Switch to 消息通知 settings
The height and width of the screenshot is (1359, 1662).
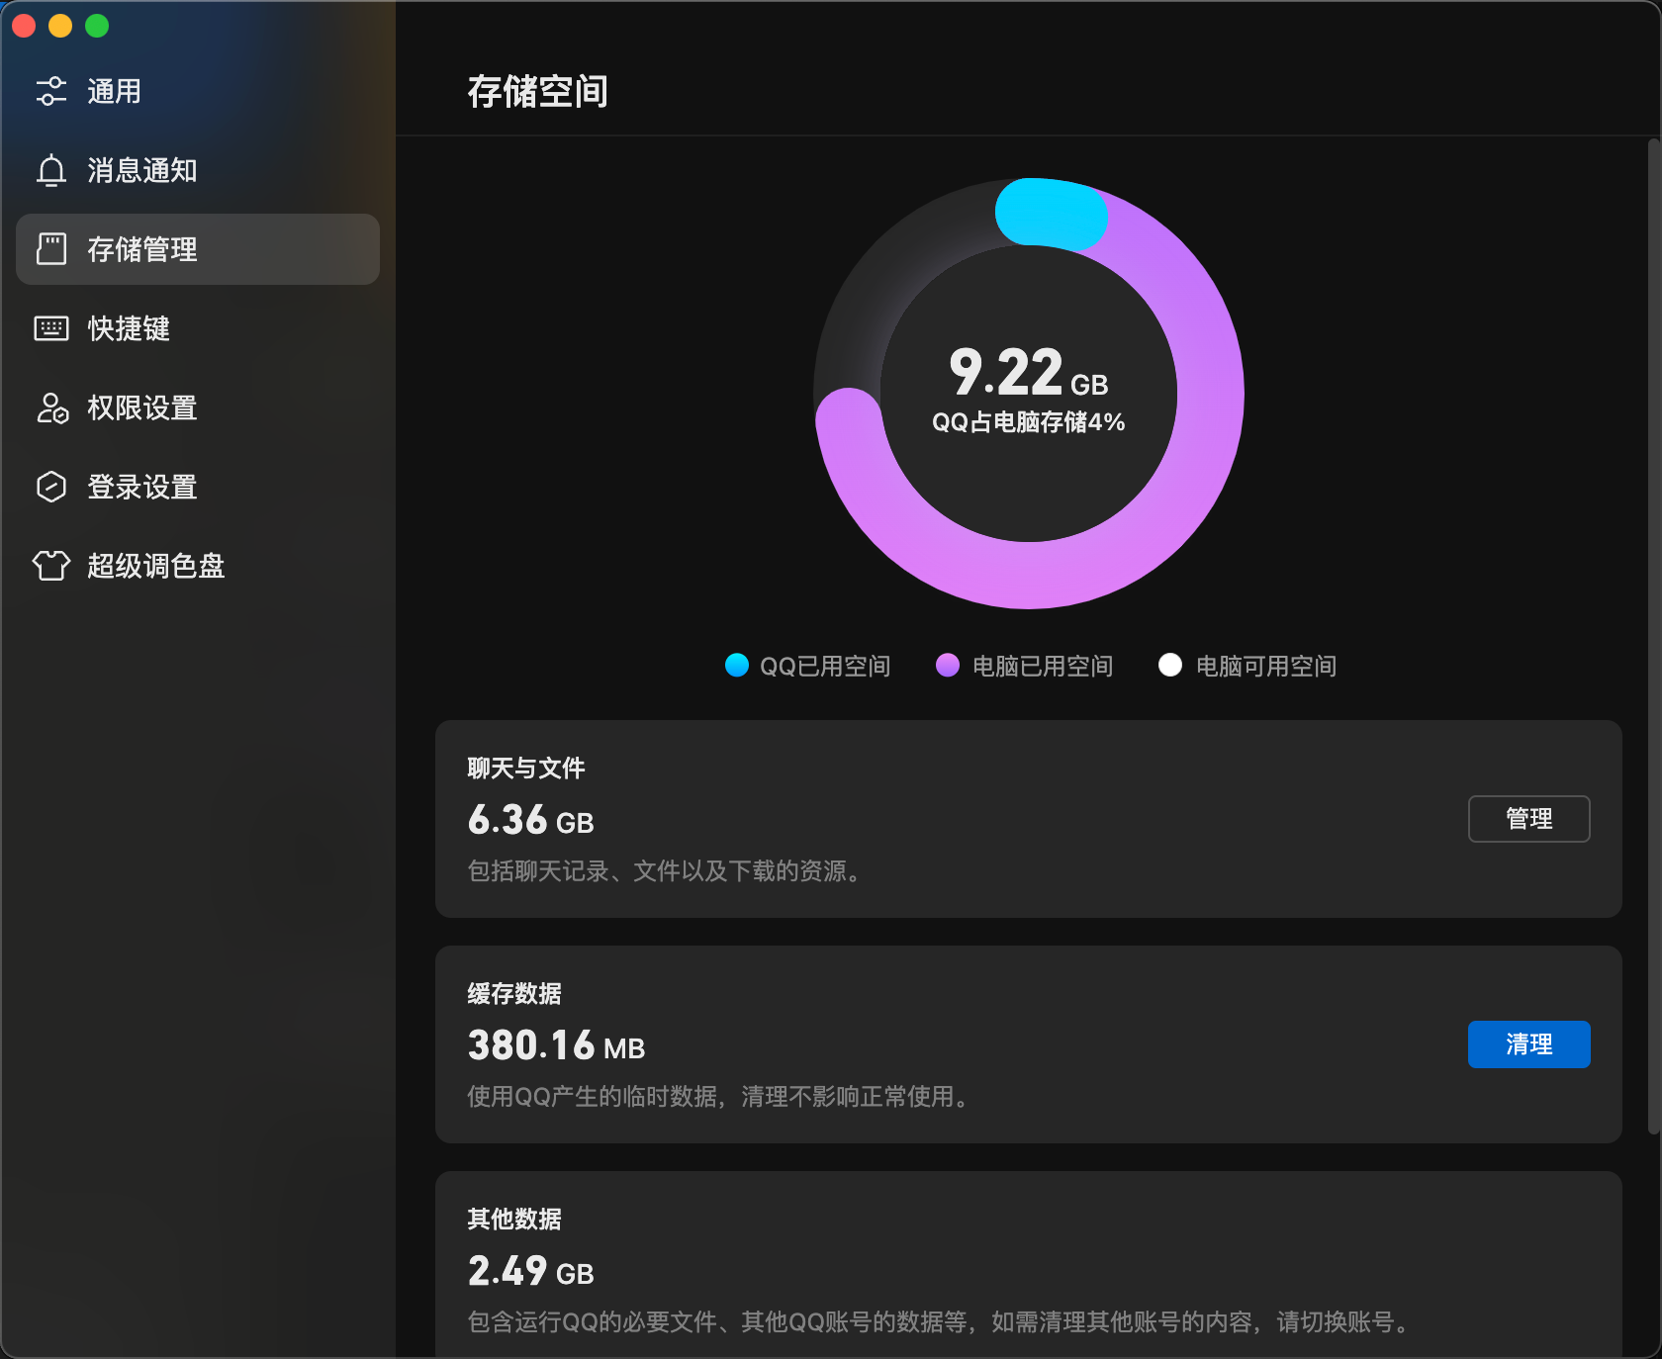(141, 170)
